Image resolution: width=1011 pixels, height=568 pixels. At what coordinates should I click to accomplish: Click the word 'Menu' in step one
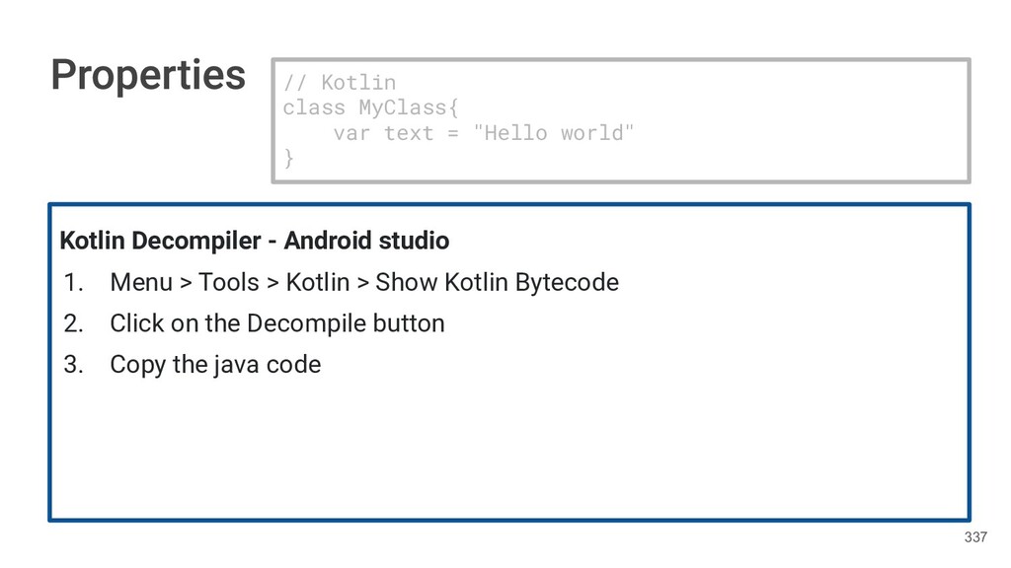tap(140, 283)
